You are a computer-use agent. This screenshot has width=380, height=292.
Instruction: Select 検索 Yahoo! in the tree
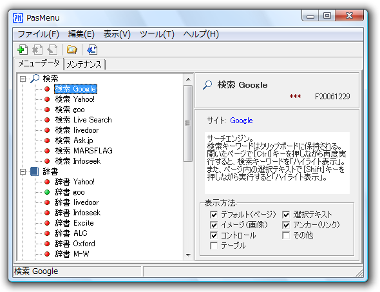coord(75,99)
